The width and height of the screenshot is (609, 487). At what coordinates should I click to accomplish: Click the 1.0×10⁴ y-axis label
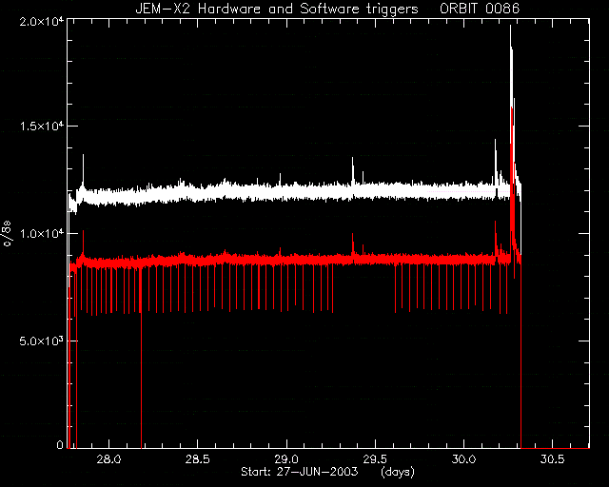tap(41, 233)
